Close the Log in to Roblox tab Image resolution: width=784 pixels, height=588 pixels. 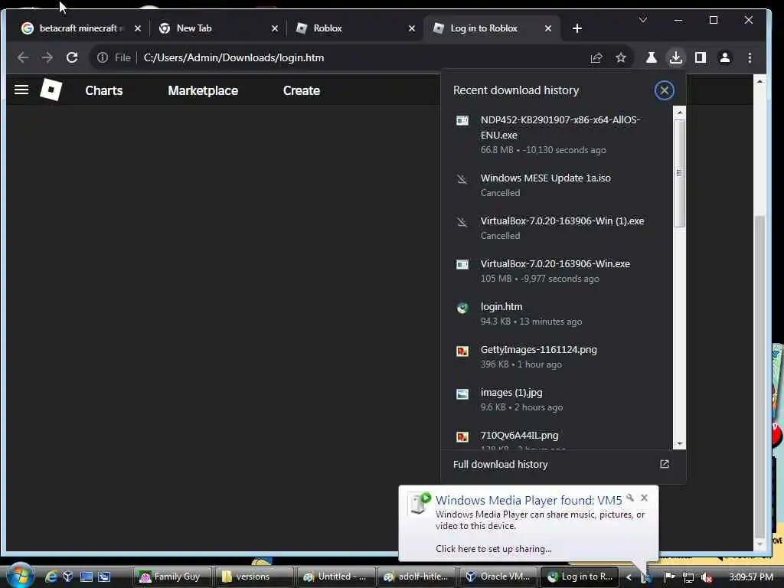[548, 28]
